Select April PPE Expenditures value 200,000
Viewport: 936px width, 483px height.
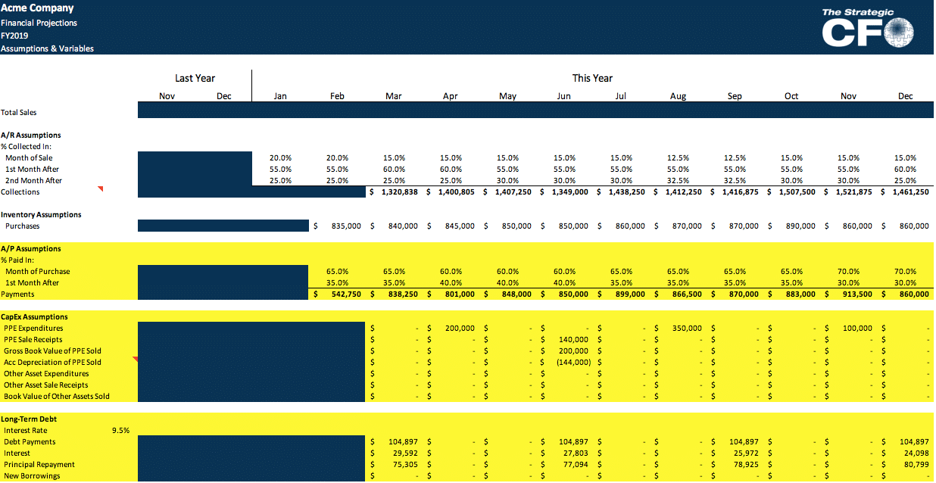[460, 329]
